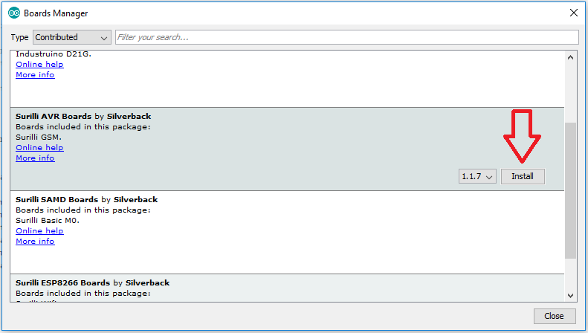Select the Surilli ESP8266 Boards entry title
This screenshot has width=588, height=333.
93,282
